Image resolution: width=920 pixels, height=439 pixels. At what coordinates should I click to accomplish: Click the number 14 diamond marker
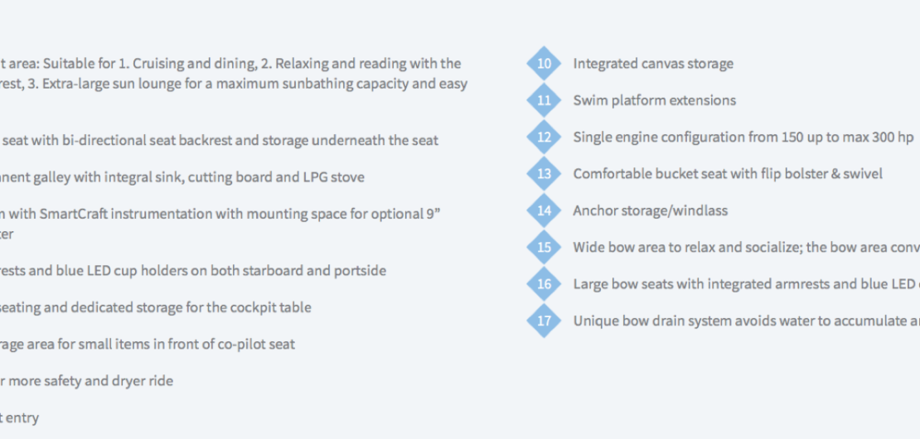[x=544, y=210]
